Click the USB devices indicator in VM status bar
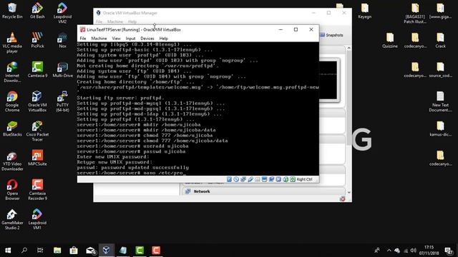This screenshot has width=458, height=257. [250, 179]
